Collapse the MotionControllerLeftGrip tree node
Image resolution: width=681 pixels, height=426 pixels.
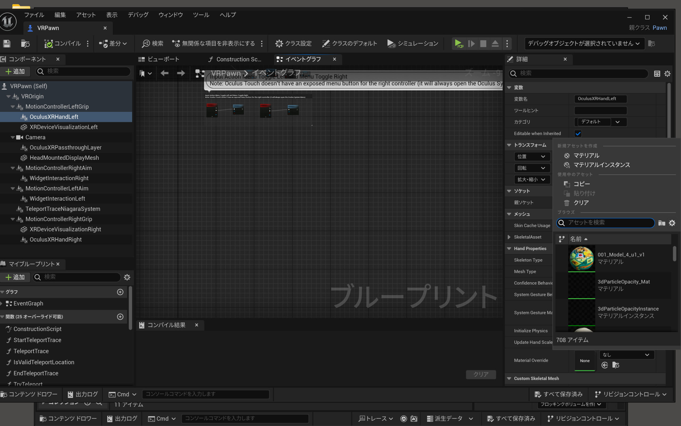tap(13, 107)
